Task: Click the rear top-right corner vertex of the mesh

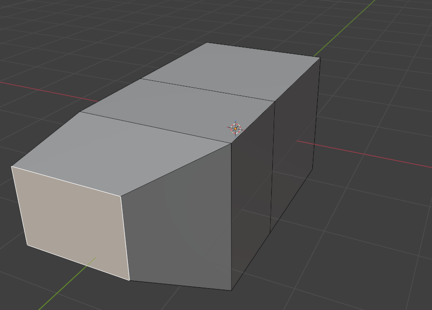Action: [320, 58]
